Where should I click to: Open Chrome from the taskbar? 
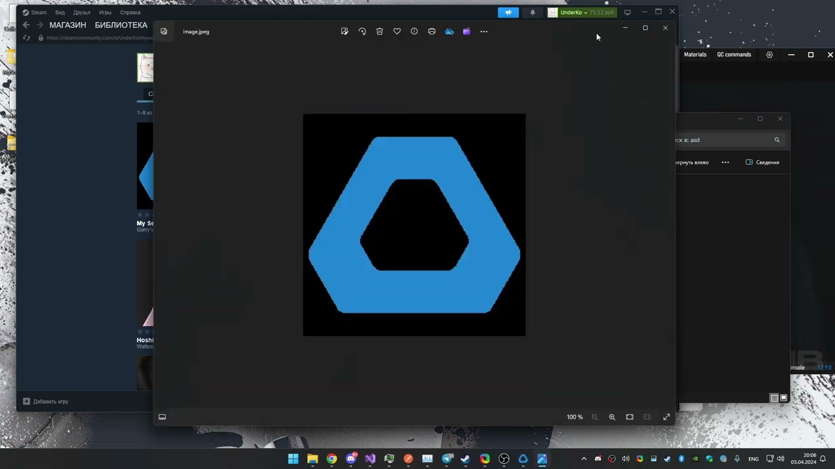pyautogui.click(x=331, y=459)
